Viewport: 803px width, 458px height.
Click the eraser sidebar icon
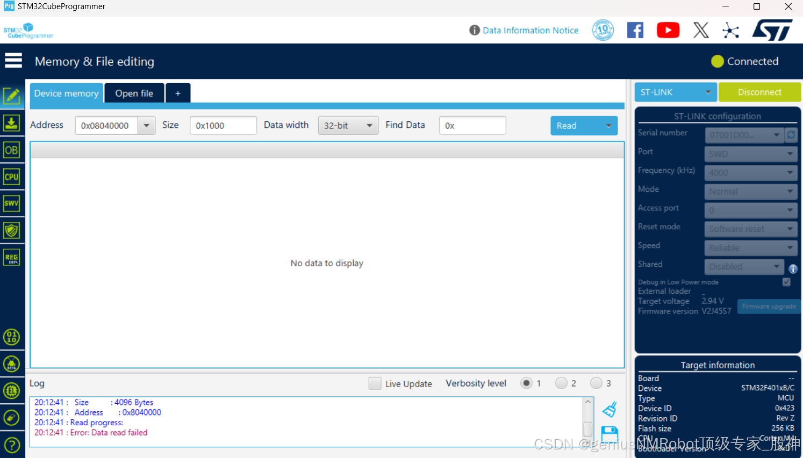[x=12, y=418]
